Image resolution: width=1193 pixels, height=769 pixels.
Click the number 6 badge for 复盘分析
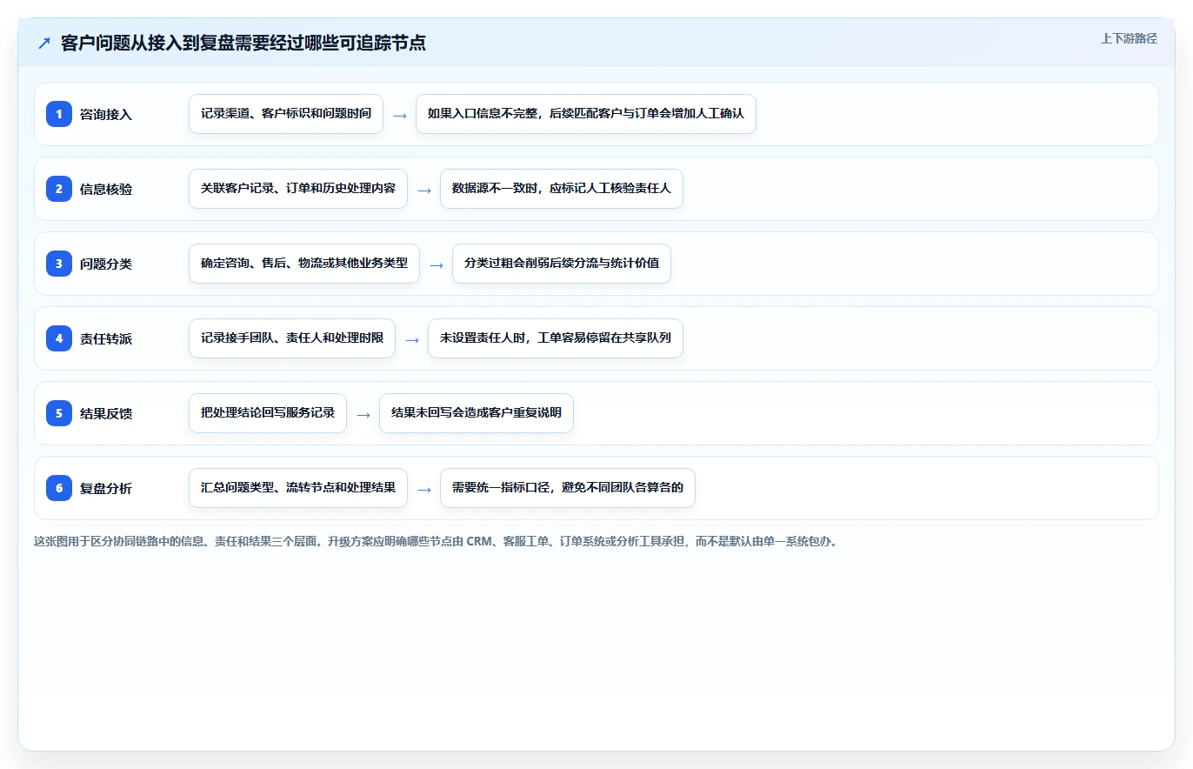pos(59,488)
